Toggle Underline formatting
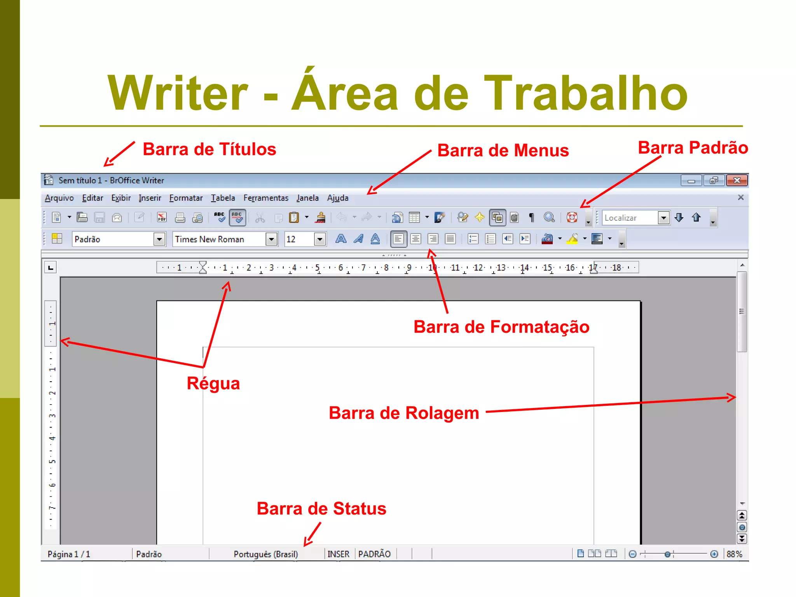Viewport: 796px width, 597px height. click(375, 239)
